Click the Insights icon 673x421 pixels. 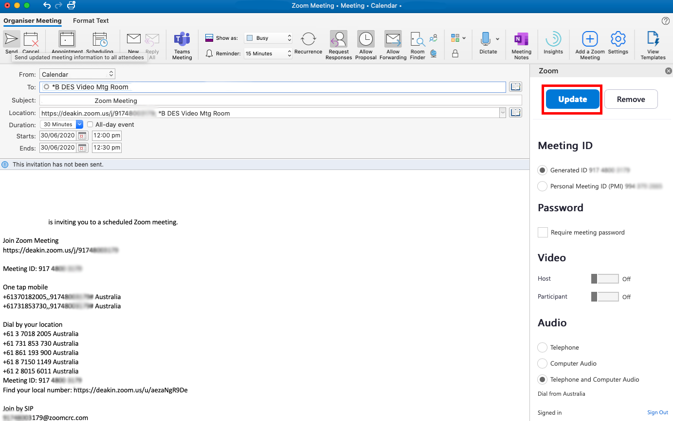pos(553,40)
